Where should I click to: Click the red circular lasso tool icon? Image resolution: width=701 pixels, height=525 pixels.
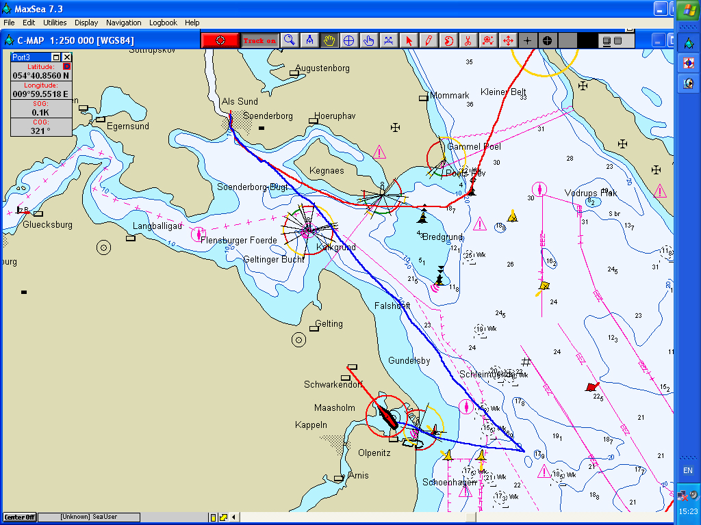click(448, 40)
